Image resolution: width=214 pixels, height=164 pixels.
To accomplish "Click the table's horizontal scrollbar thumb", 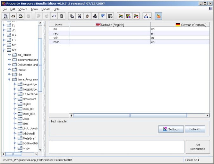I will 130,116.
